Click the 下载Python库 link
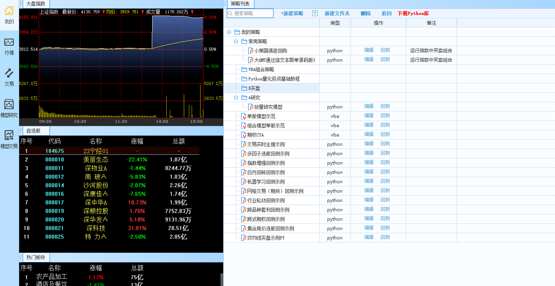The height and width of the screenshot is (286, 555). click(413, 13)
